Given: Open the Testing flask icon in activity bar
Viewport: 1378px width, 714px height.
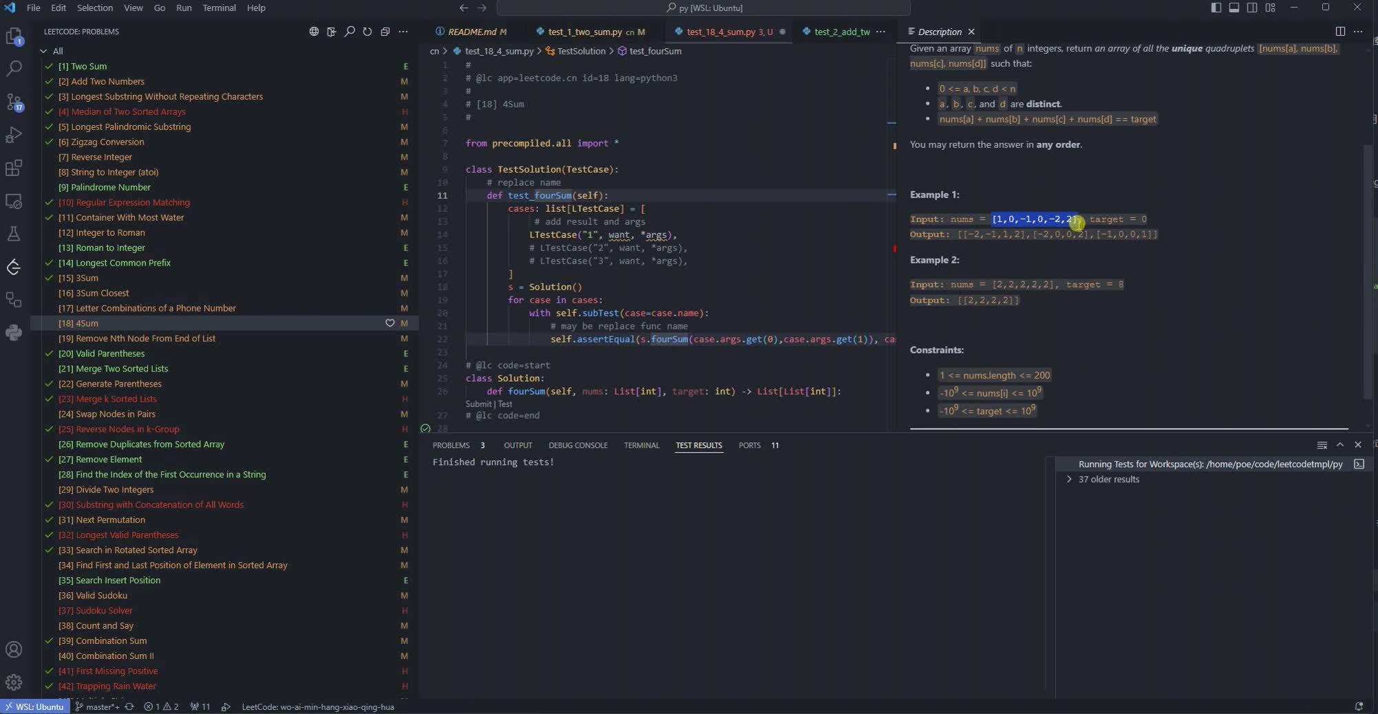Looking at the screenshot, I should click(14, 234).
